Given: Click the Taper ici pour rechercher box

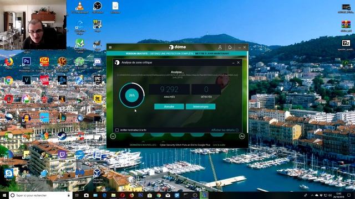Looking at the screenshot, I should (40, 195).
